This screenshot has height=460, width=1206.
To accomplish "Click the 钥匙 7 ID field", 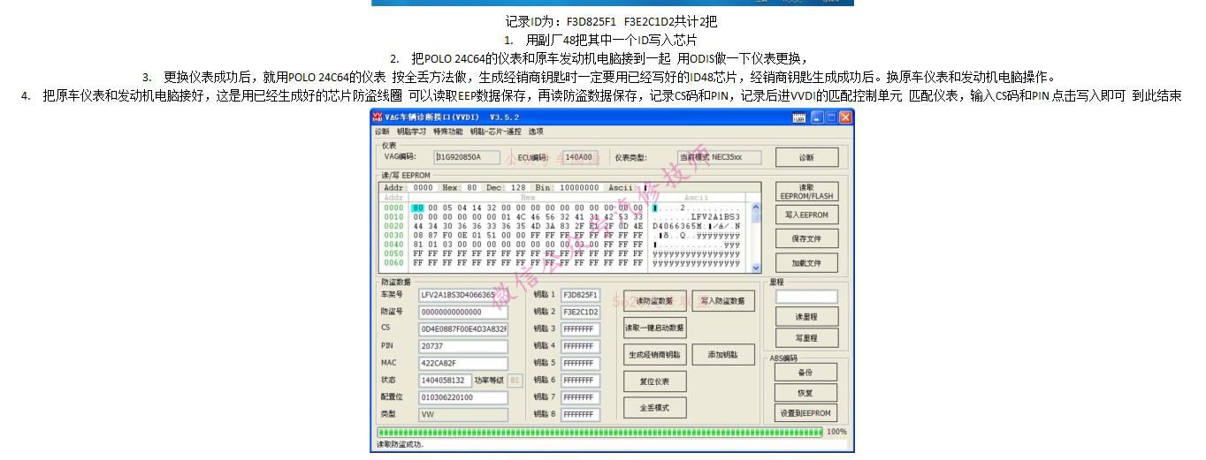I will coord(580,397).
